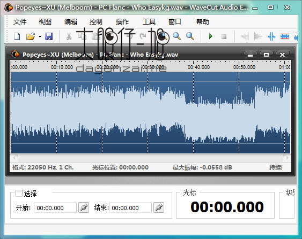302x239 pixels.
Task: Click the WaveCut app icon in title bar
Action: pos(9,7)
